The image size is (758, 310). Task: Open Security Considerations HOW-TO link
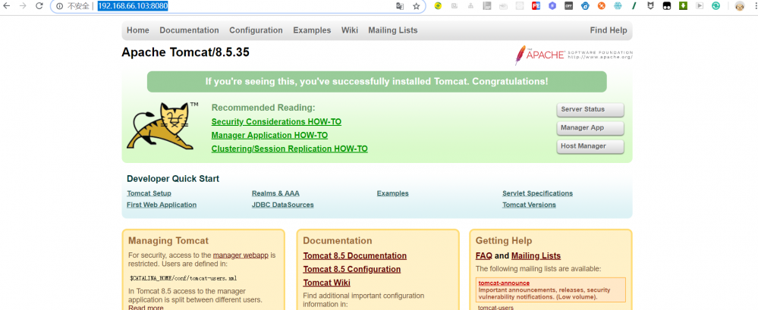[x=276, y=122]
